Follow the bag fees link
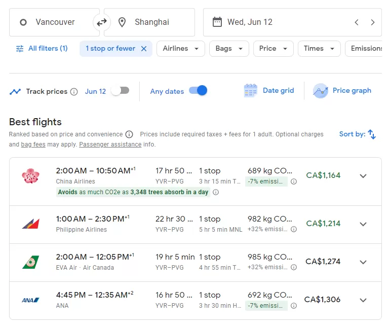The image size is (390, 326). pos(33,144)
